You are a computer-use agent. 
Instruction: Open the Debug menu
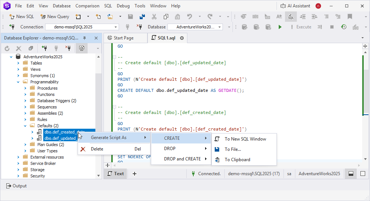[123, 6]
